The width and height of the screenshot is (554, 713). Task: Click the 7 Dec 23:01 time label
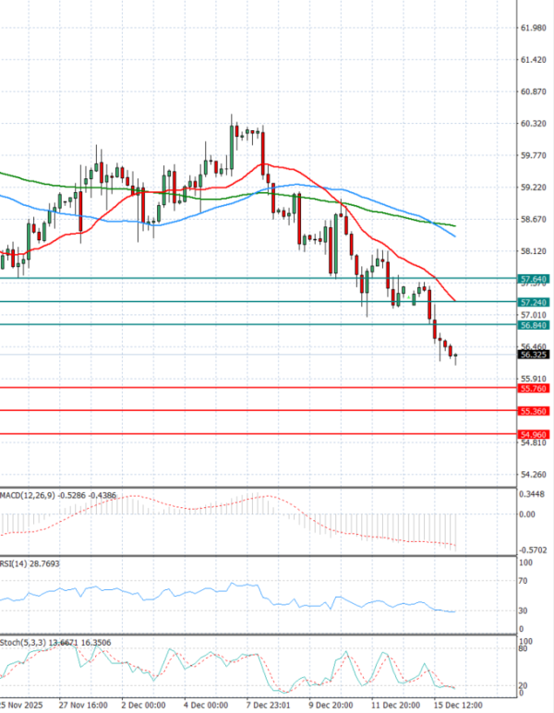[x=268, y=704]
